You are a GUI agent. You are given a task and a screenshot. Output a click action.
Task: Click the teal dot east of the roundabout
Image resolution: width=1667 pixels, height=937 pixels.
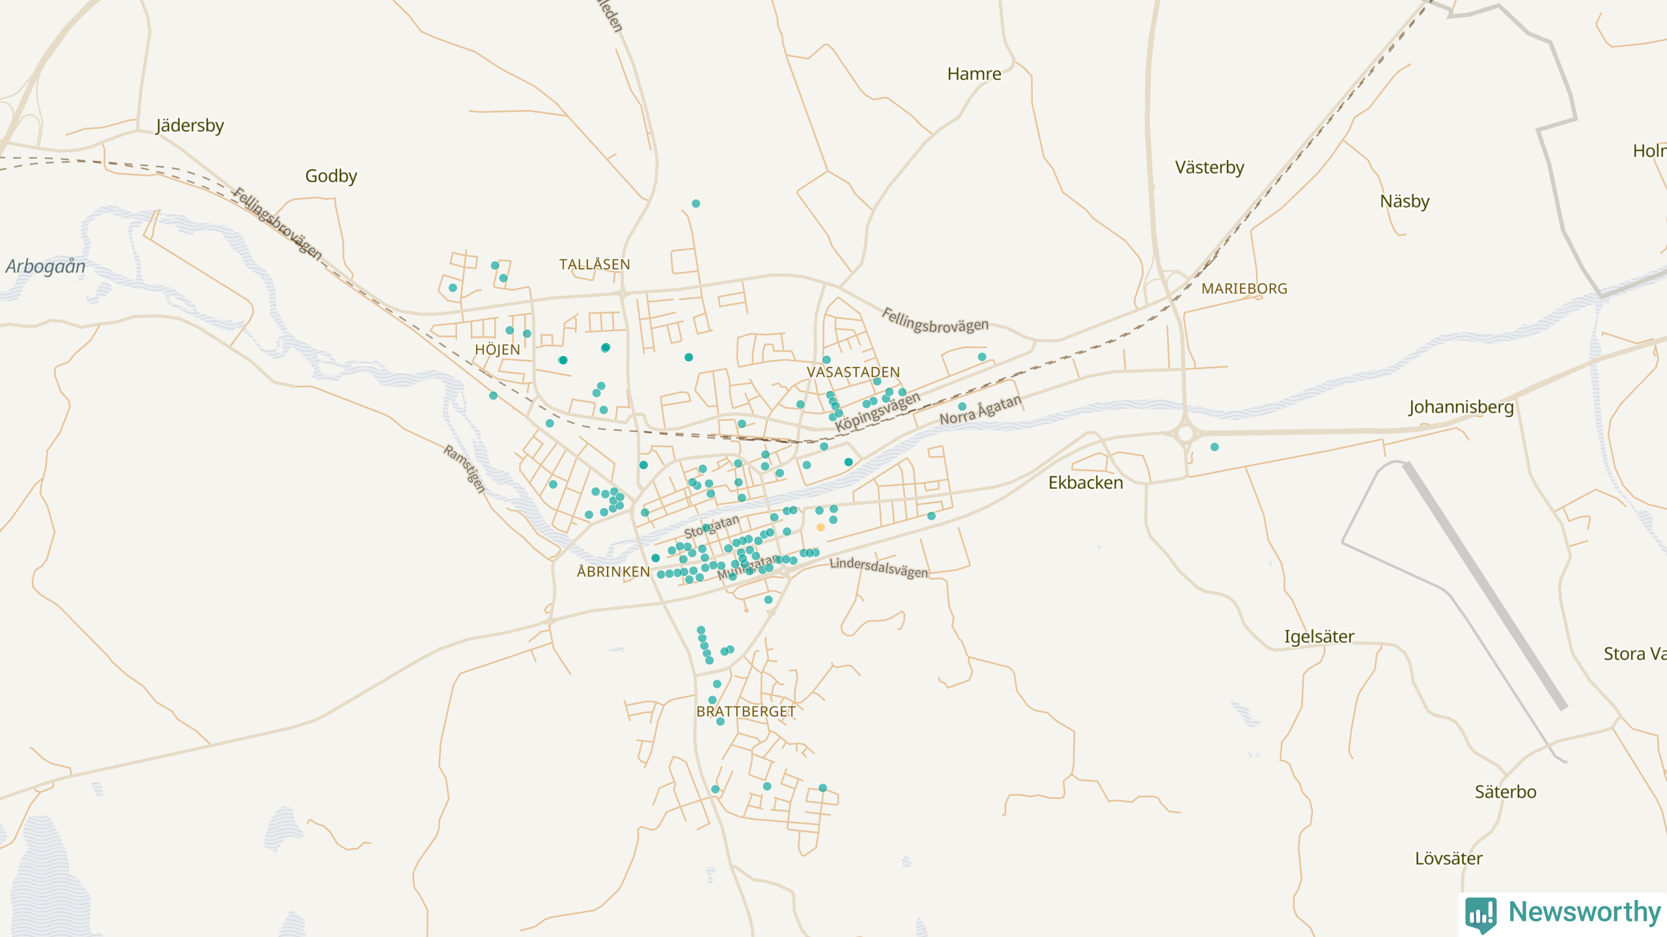1214,447
